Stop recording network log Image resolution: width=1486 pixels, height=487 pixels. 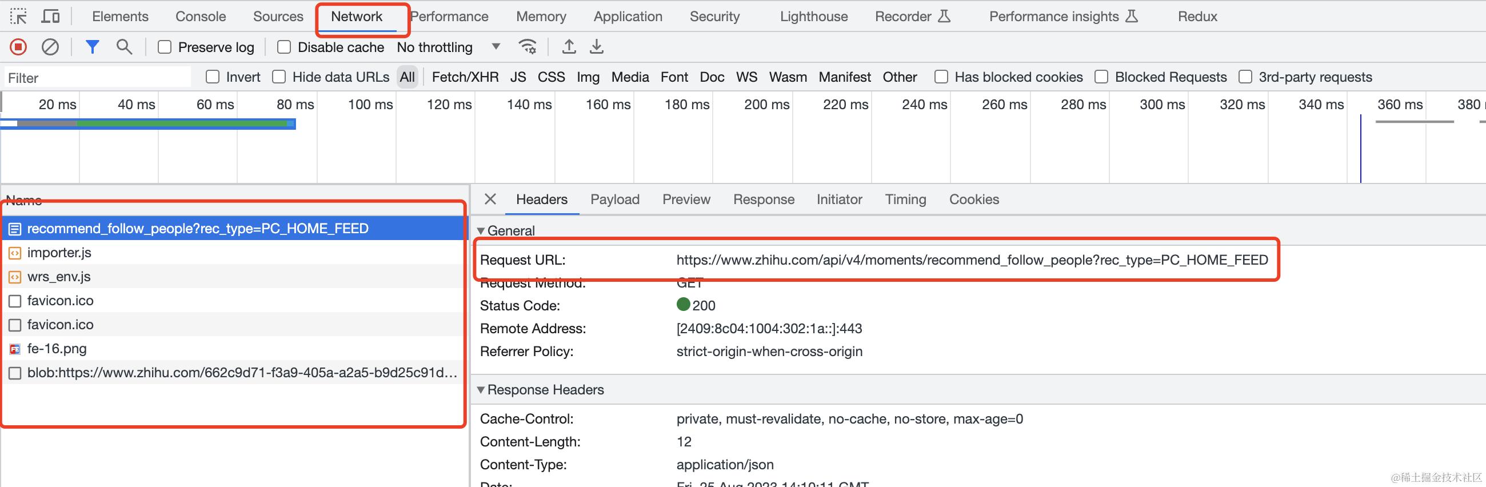click(18, 47)
